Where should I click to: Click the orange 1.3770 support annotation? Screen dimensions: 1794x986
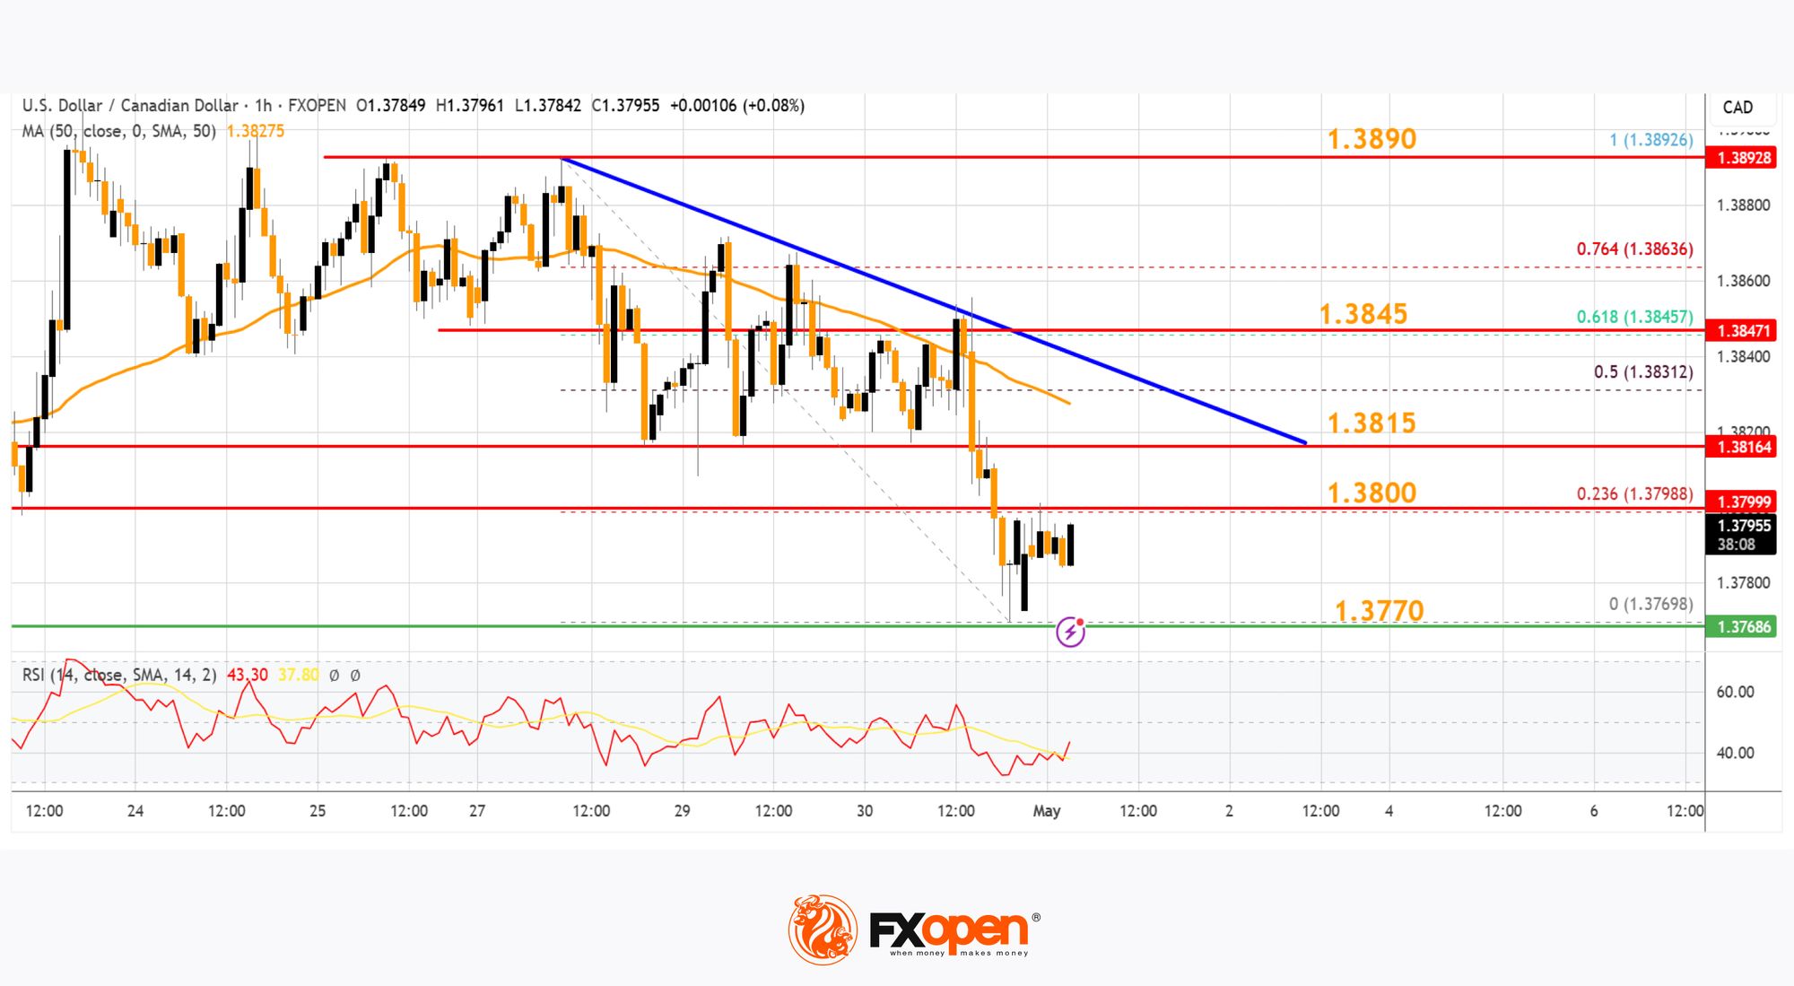click(1379, 611)
